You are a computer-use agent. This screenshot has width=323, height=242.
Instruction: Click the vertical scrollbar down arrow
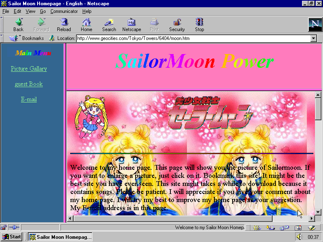point(318,212)
